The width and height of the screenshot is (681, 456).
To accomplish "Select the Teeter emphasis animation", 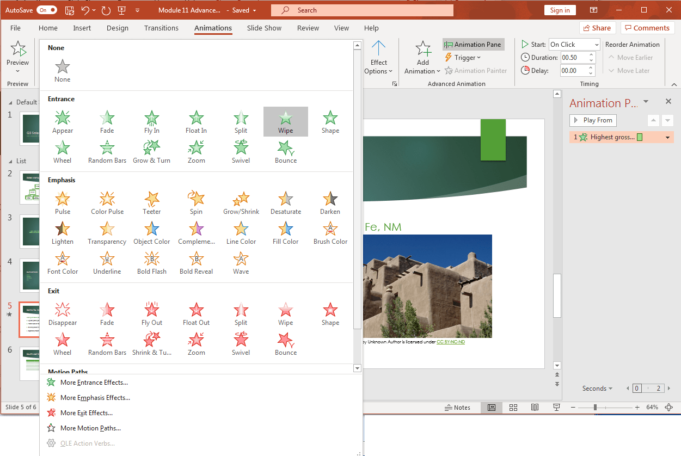I will [152, 203].
